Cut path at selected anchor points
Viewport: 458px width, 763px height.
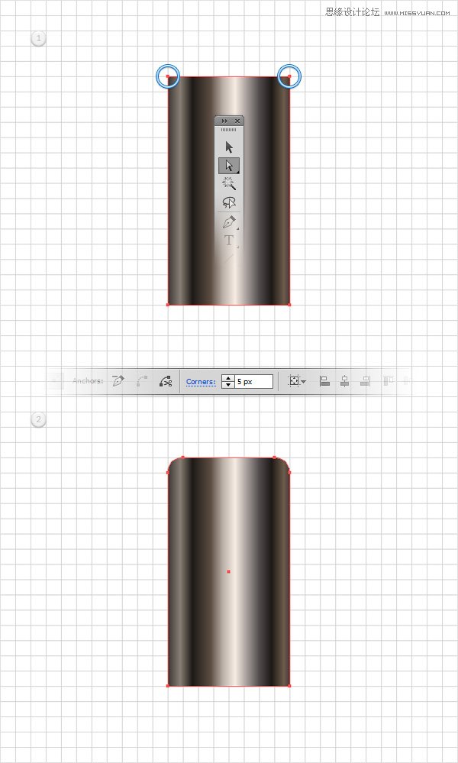tap(166, 381)
